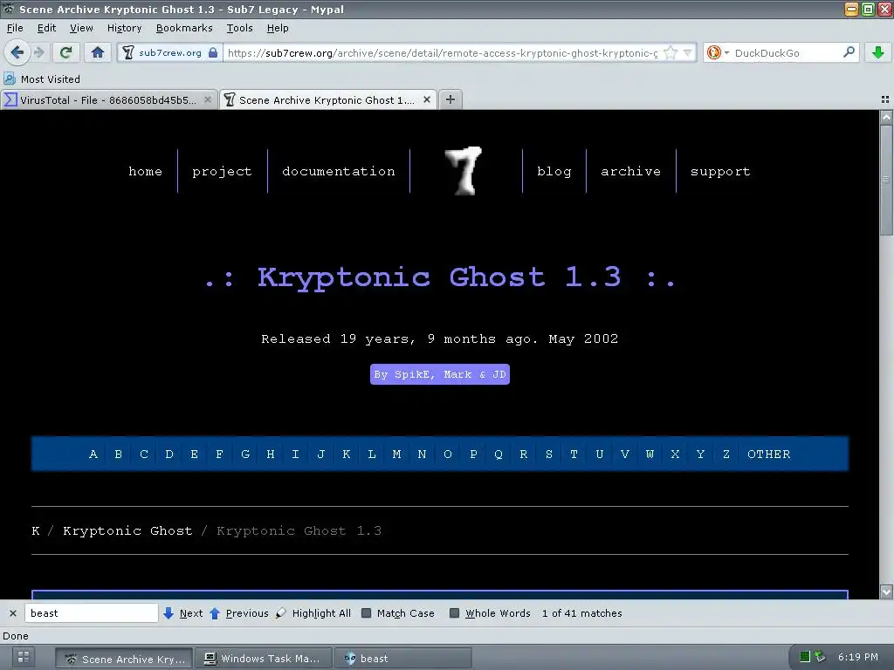Screen dimensions: 894x670
Task: Visit the blog link
Action: [x=554, y=172]
